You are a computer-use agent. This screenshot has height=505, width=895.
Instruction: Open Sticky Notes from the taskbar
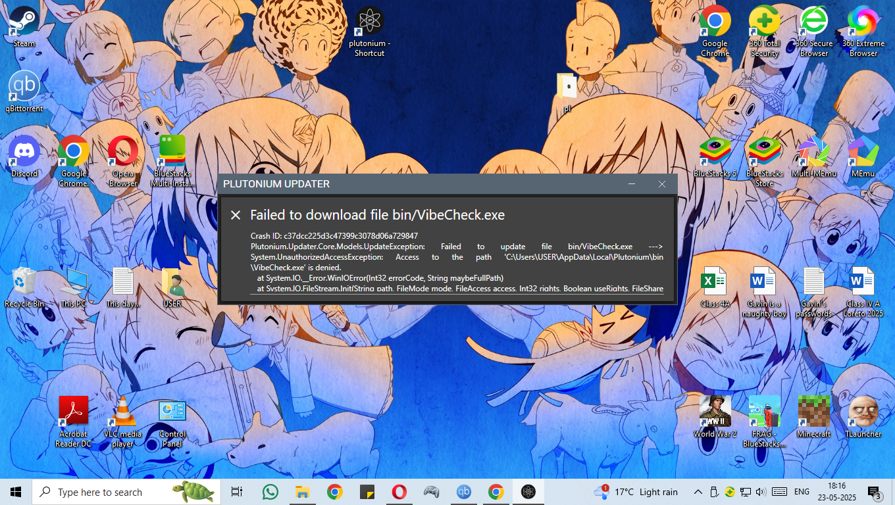367,492
